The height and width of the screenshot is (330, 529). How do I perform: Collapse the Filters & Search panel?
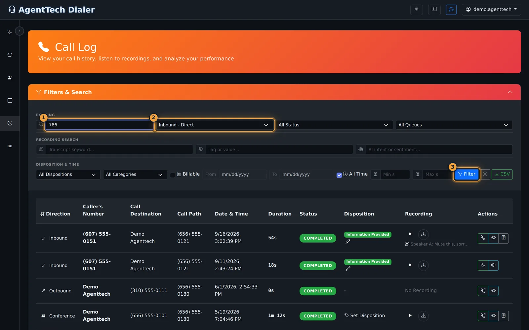point(510,92)
